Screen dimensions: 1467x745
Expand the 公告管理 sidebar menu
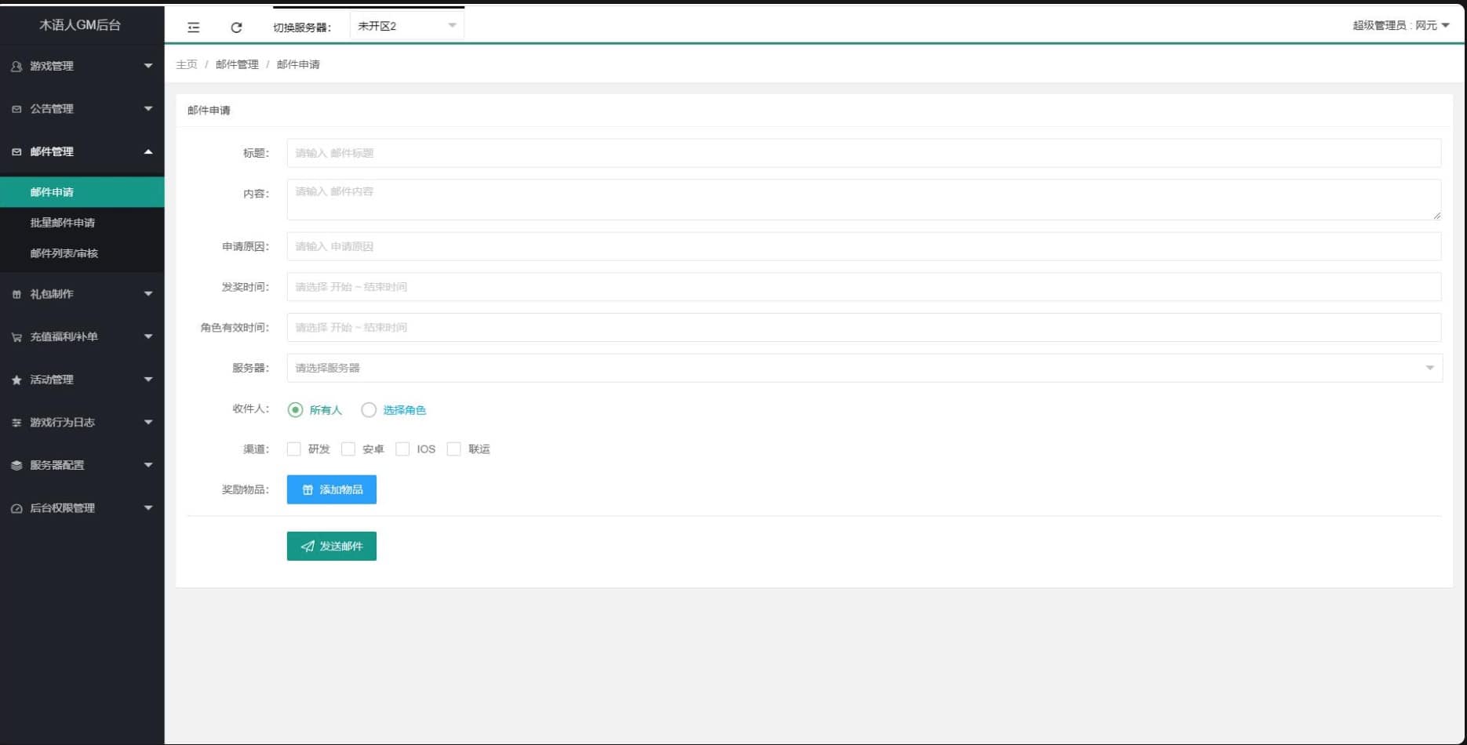[x=82, y=109]
